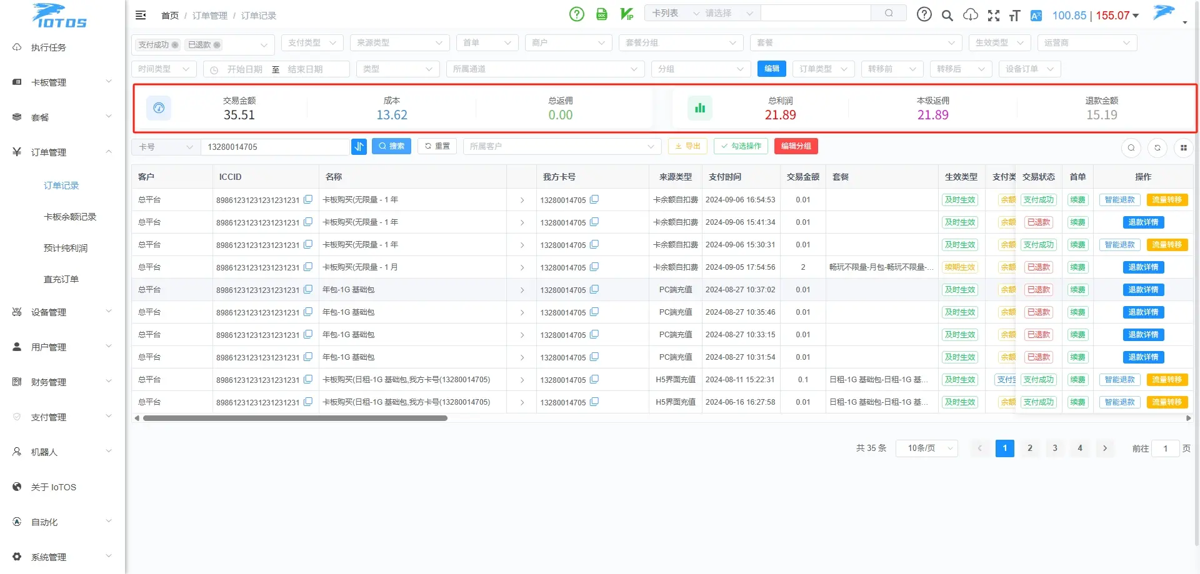This screenshot has width=1200, height=574.
Task: Click the 开始日期 start date field
Action: (x=244, y=69)
